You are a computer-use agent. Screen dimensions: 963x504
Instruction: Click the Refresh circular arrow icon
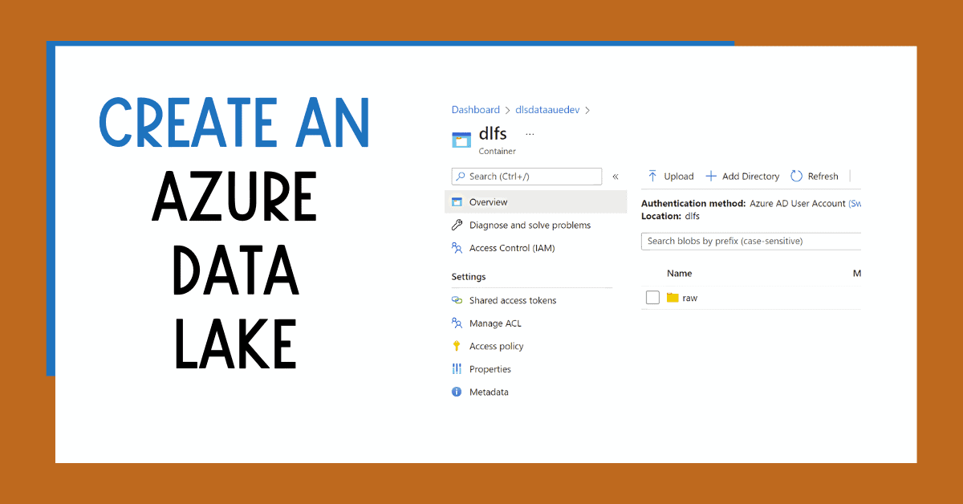tap(796, 177)
